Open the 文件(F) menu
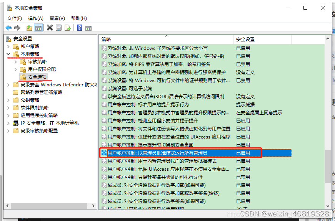Screen dimensions: 335x221 coord(15,18)
